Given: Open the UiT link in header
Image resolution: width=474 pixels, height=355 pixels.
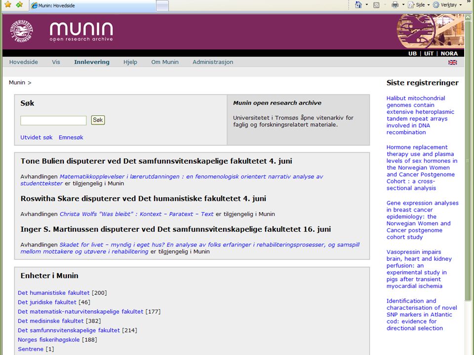Looking at the screenshot, I should pos(429,53).
